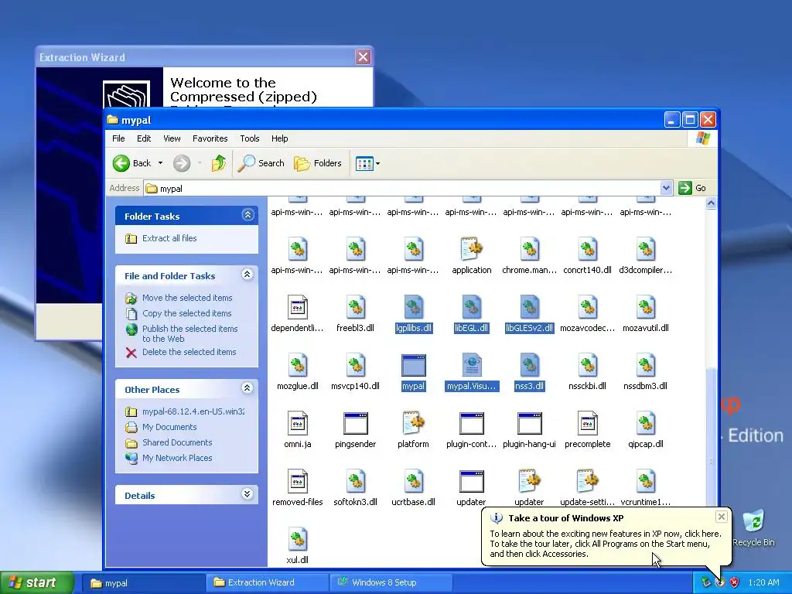
Task: Select the mypal application icon
Action: pos(414,365)
